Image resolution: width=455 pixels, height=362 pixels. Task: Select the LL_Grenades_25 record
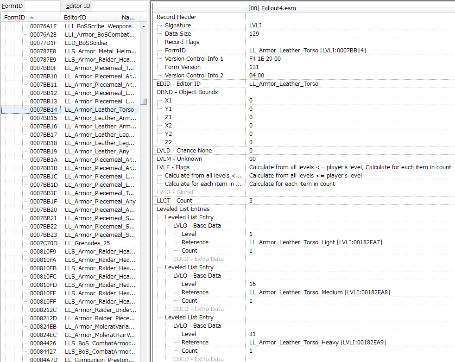[x=70, y=243]
